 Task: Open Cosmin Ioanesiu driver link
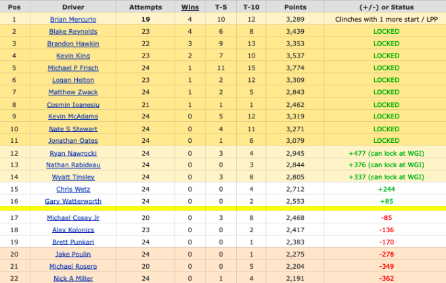tap(73, 105)
